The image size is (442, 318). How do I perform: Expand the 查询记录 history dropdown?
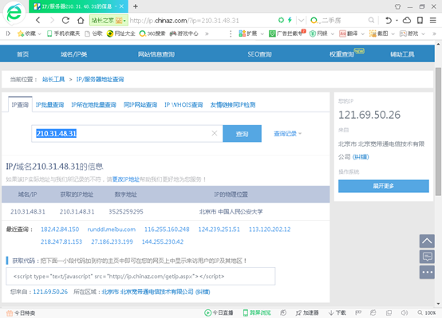tap(287, 134)
